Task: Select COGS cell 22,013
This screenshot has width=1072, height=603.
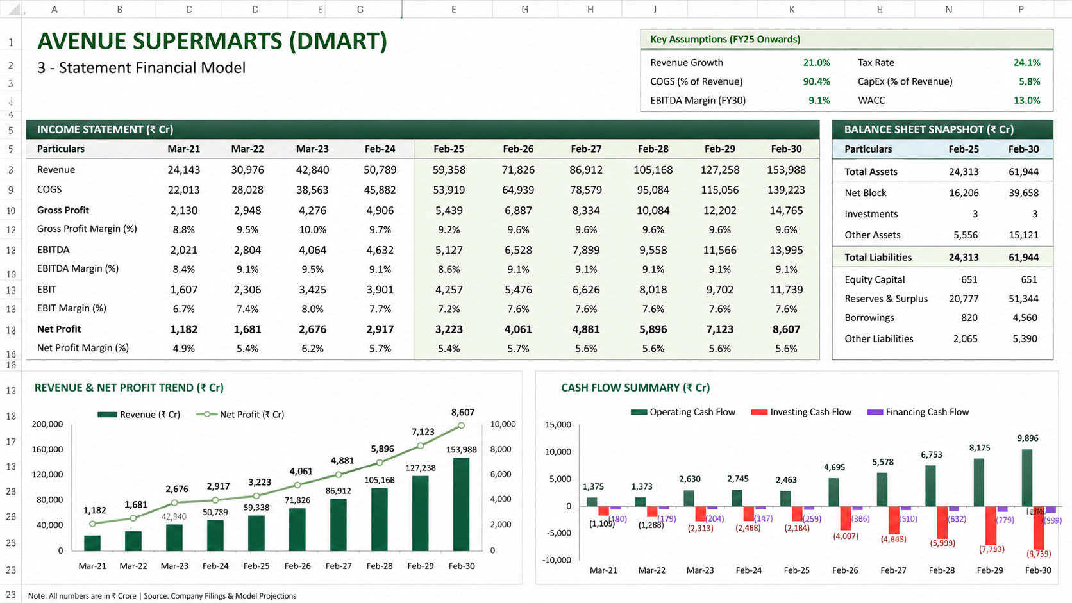Action: [x=183, y=190]
